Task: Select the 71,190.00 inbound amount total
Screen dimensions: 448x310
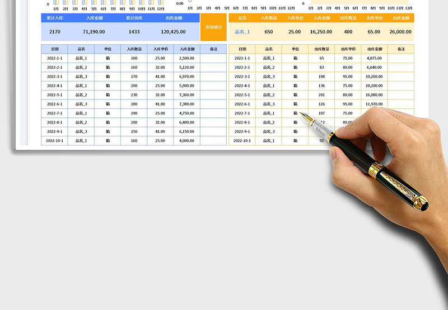Action: (x=95, y=32)
